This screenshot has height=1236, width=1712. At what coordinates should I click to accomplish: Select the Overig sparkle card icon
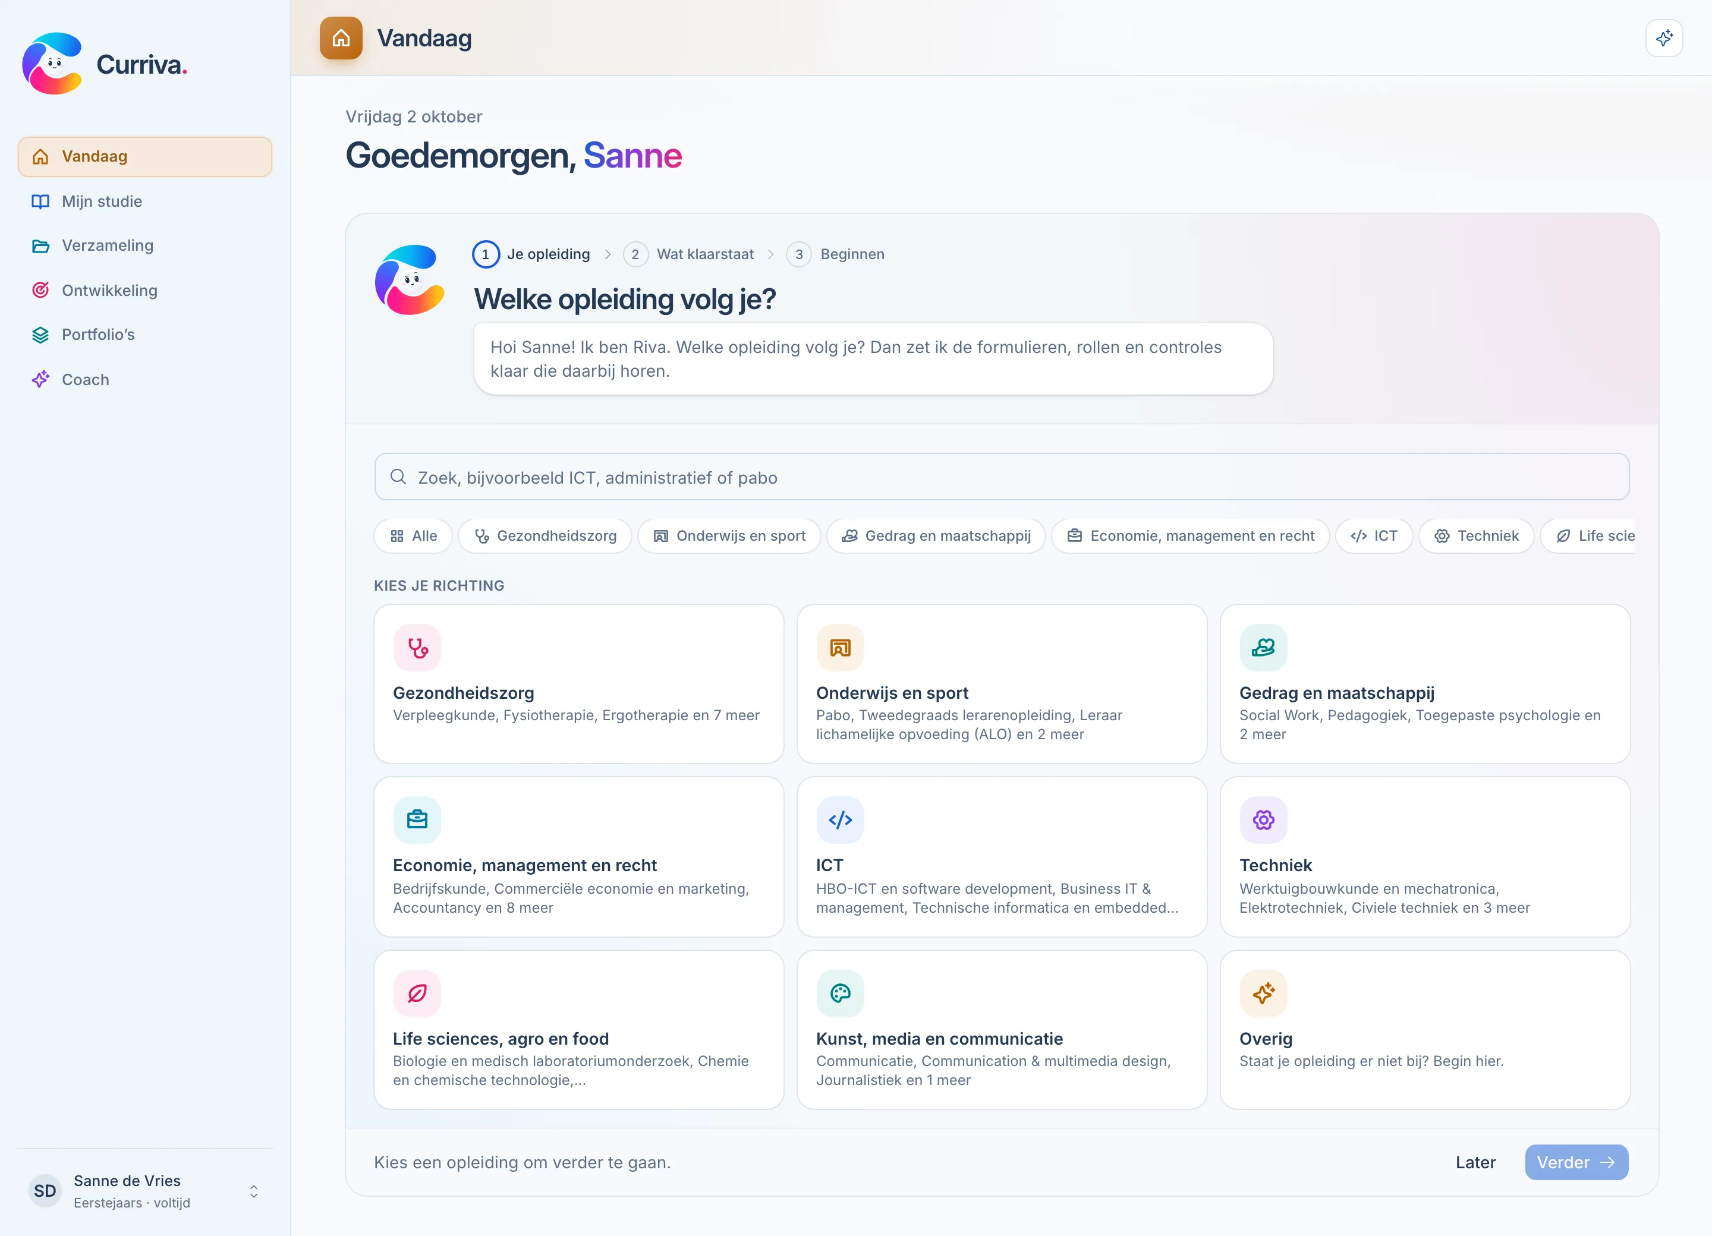pos(1263,993)
